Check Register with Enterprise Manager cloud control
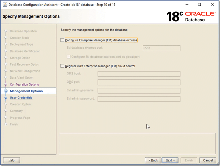This screenshot has height=166, width=220. 62,66
